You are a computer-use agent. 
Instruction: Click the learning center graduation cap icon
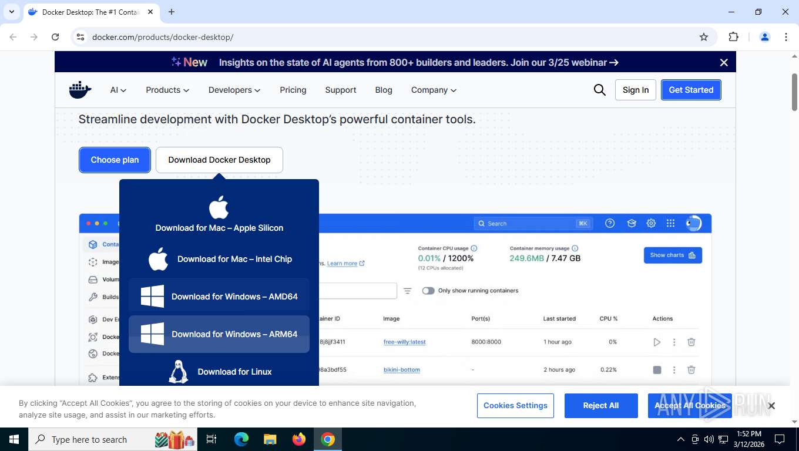coord(632,223)
